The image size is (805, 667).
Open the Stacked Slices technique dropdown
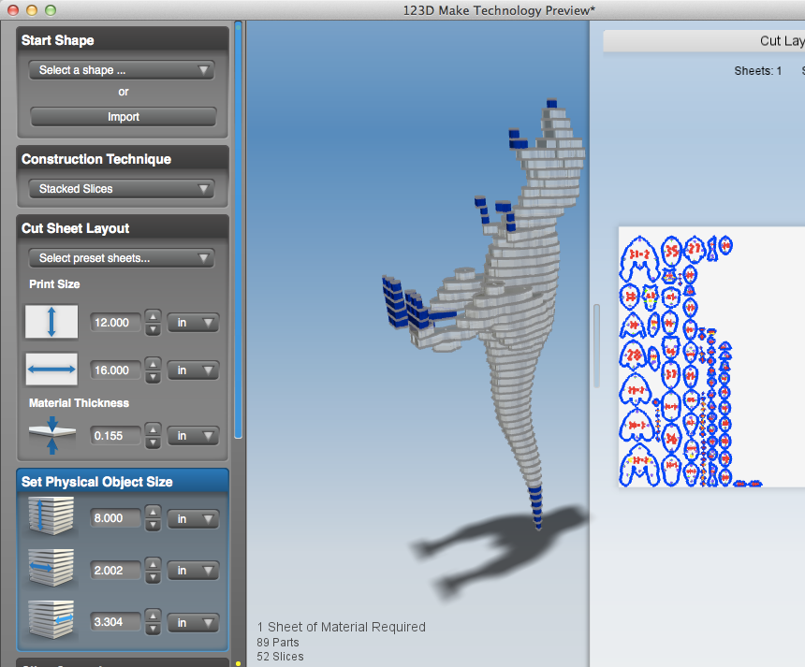click(x=122, y=189)
